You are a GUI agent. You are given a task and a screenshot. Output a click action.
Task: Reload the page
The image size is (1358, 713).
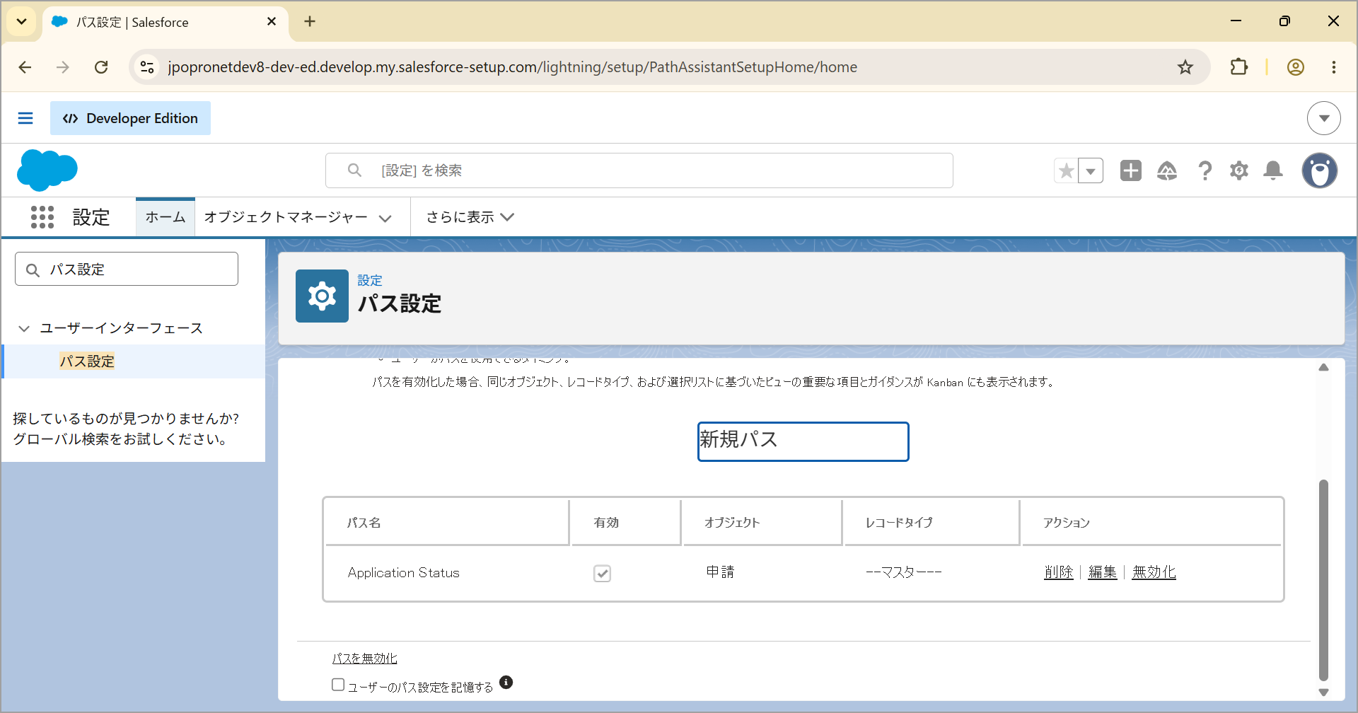tap(101, 67)
